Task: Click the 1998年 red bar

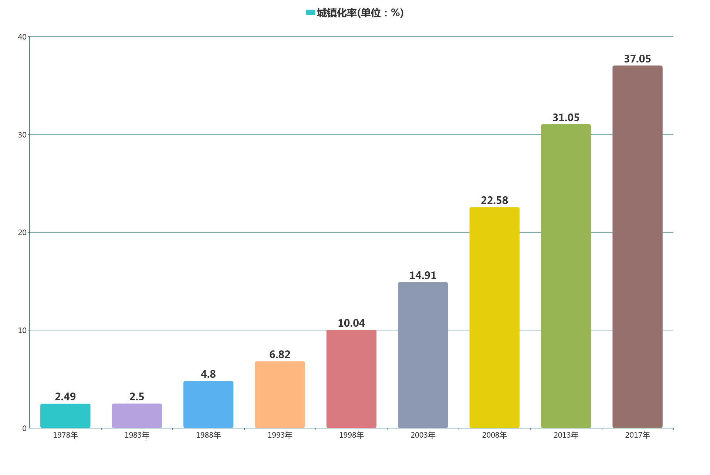Action: [x=351, y=379]
